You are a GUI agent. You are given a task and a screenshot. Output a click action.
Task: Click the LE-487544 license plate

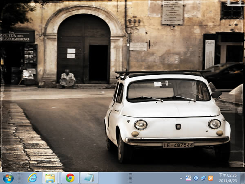click(x=178, y=145)
